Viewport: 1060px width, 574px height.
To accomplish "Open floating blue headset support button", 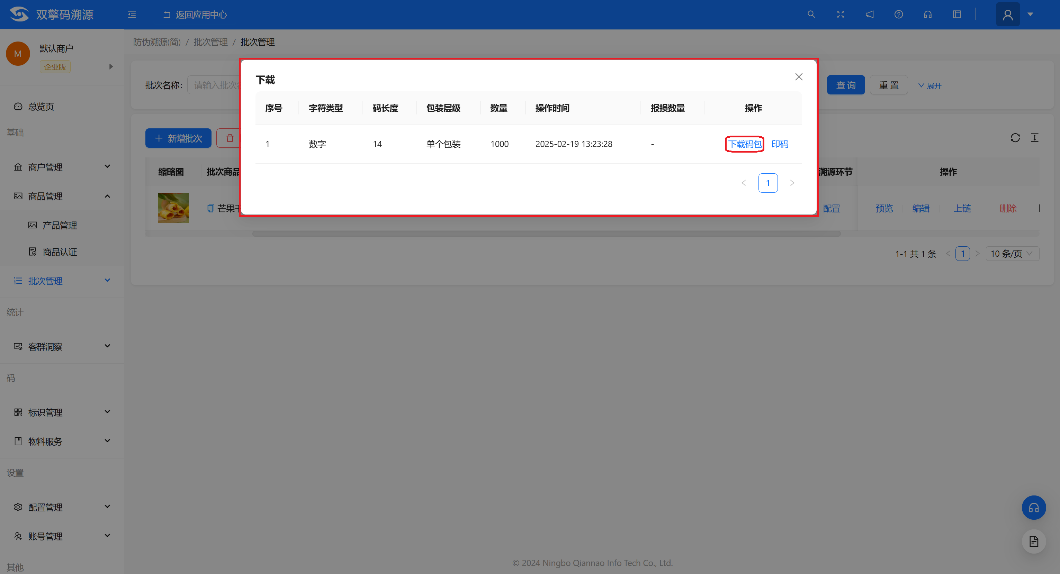I will (x=1034, y=508).
